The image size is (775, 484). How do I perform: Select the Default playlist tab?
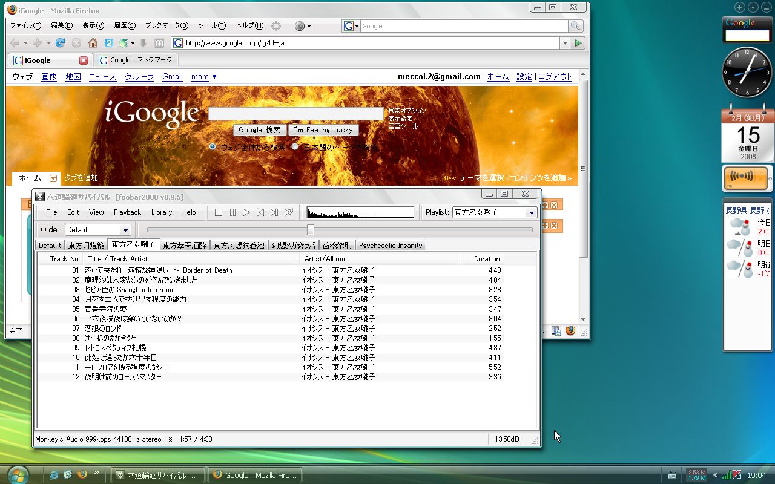coord(50,245)
